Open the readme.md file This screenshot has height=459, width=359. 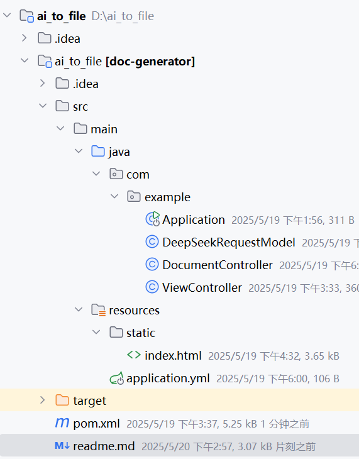[x=104, y=446]
